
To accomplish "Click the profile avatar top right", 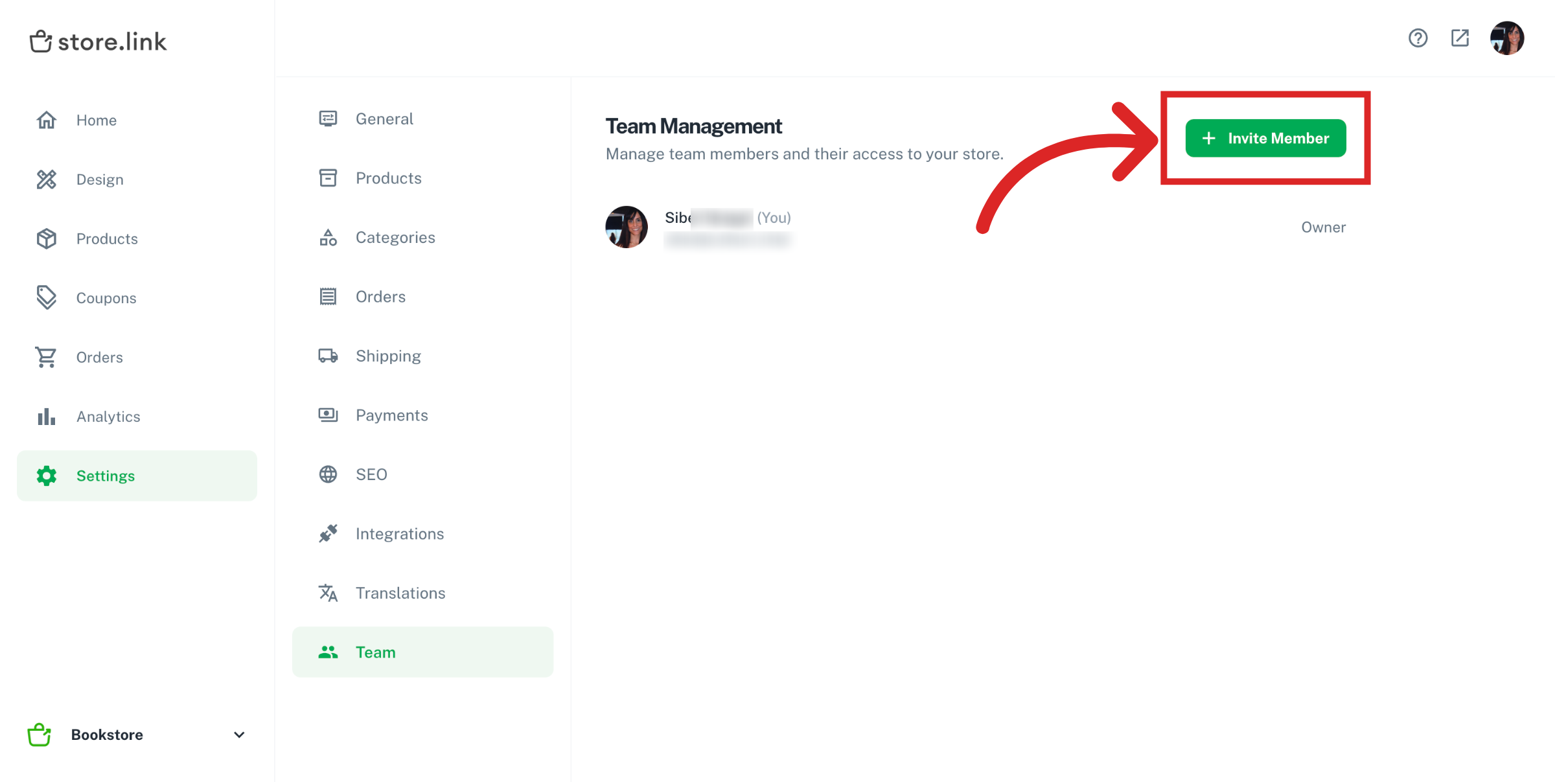I will (1507, 38).
